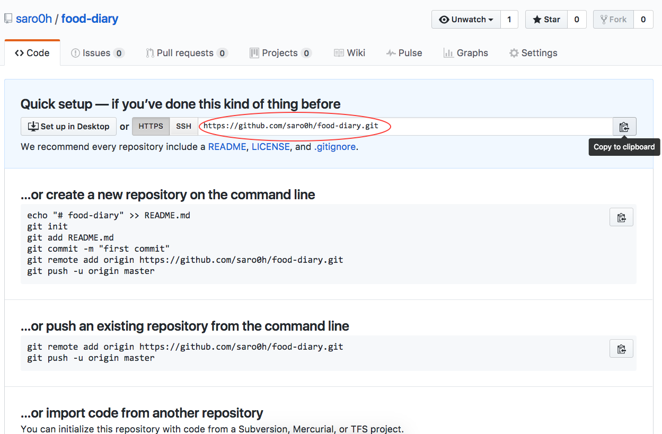Click the 'echo "# food-diary" >> README.md' line

(109, 215)
